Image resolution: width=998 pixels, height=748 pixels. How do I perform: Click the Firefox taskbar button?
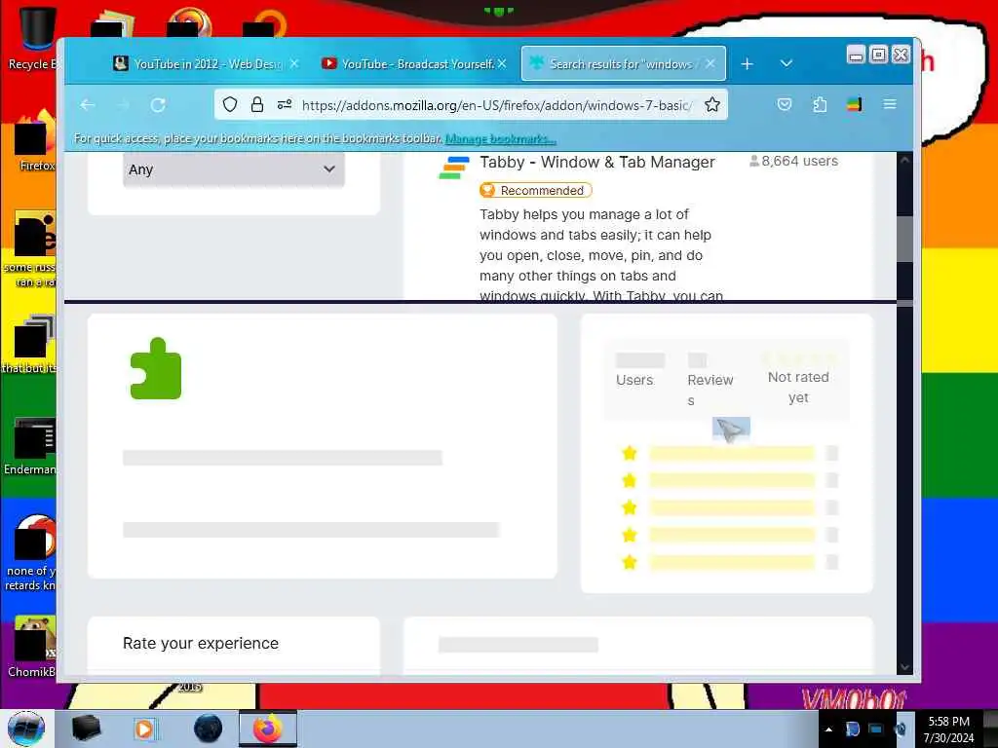click(268, 729)
